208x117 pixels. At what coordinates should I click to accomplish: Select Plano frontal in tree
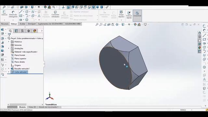tap(19, 55)
